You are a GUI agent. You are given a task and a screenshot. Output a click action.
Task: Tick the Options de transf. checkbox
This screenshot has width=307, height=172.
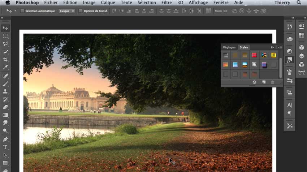click(81, 11)
